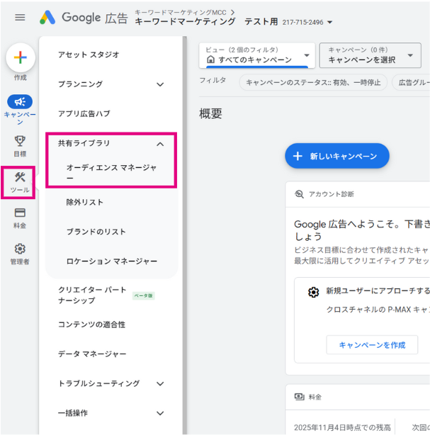Expand the プランニング section

(x=159, y=84)
